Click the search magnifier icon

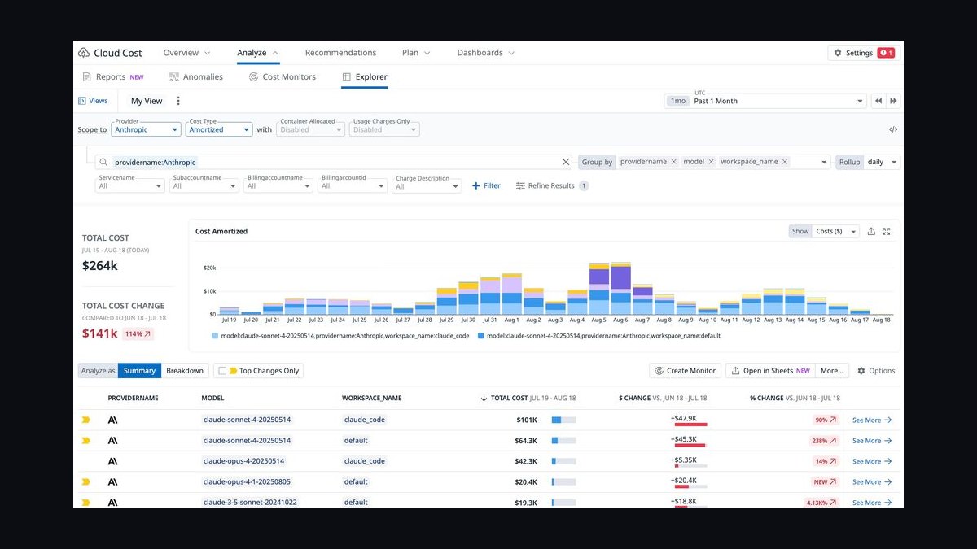(x=103, y=162)
